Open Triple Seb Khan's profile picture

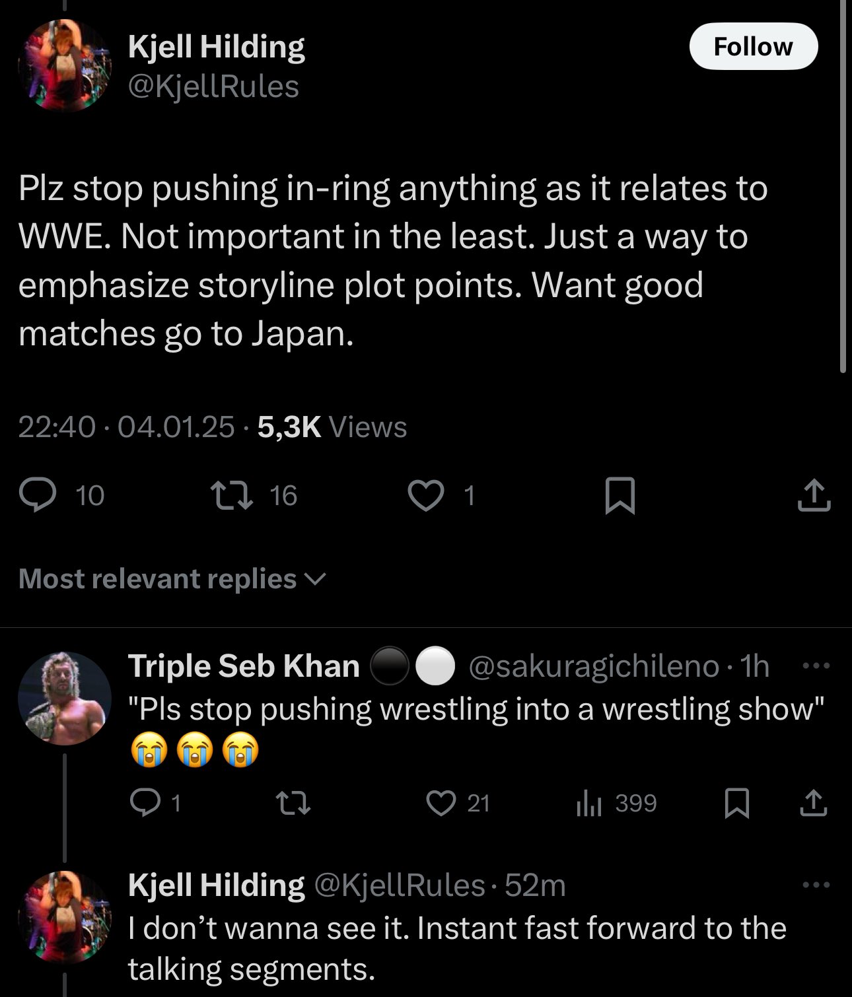64,699
